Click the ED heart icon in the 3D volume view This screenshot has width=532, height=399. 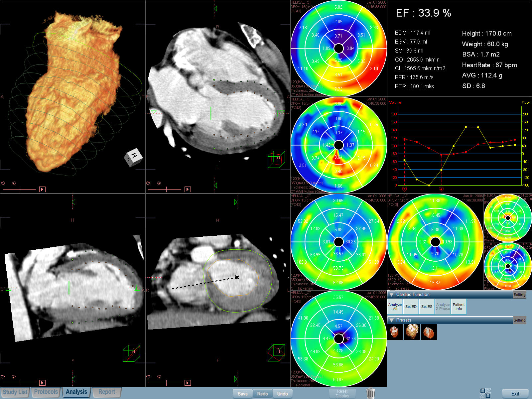3,183
